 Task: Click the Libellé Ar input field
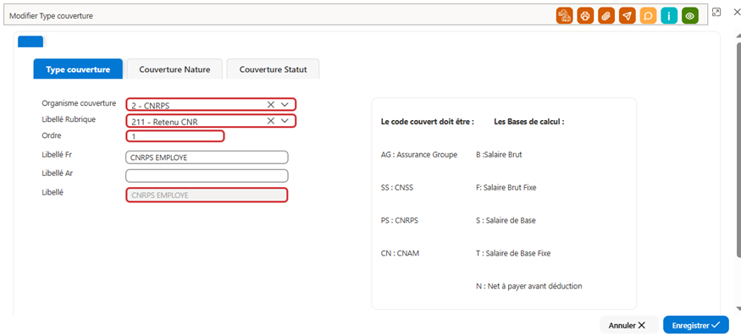click(207, 176)
